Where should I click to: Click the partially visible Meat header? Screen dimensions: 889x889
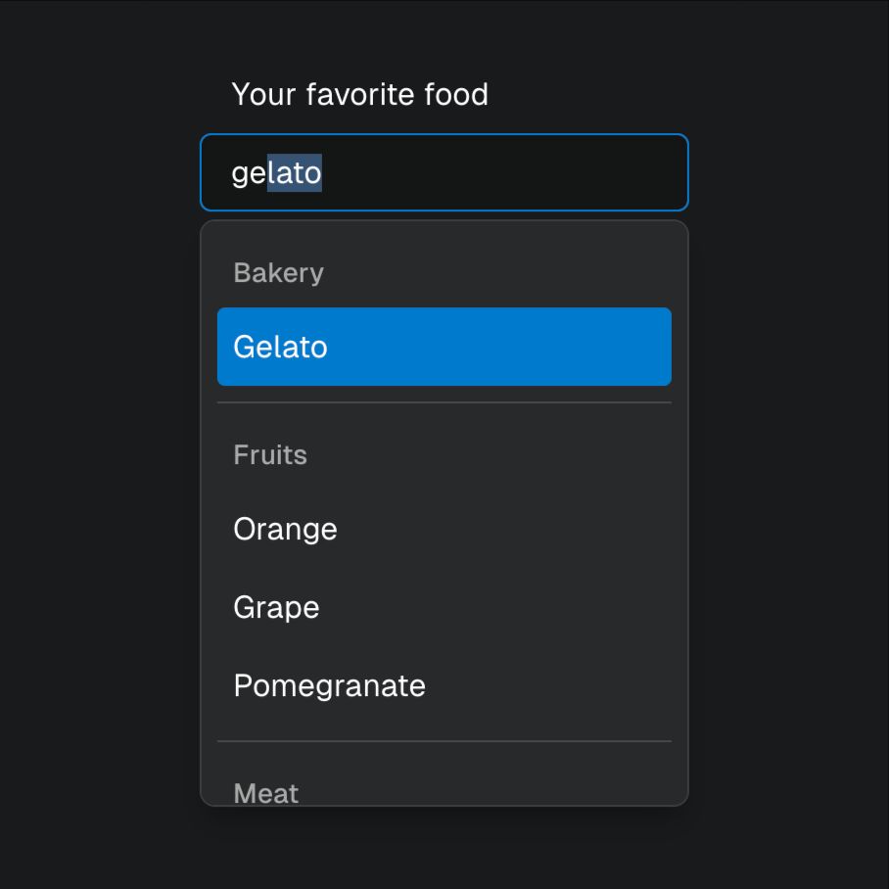click(x=265, y=791)
